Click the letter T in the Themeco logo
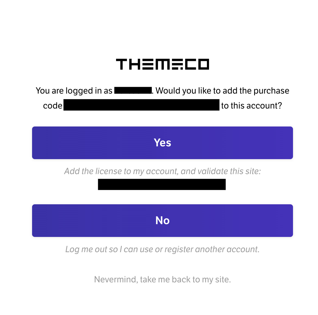 121,64
